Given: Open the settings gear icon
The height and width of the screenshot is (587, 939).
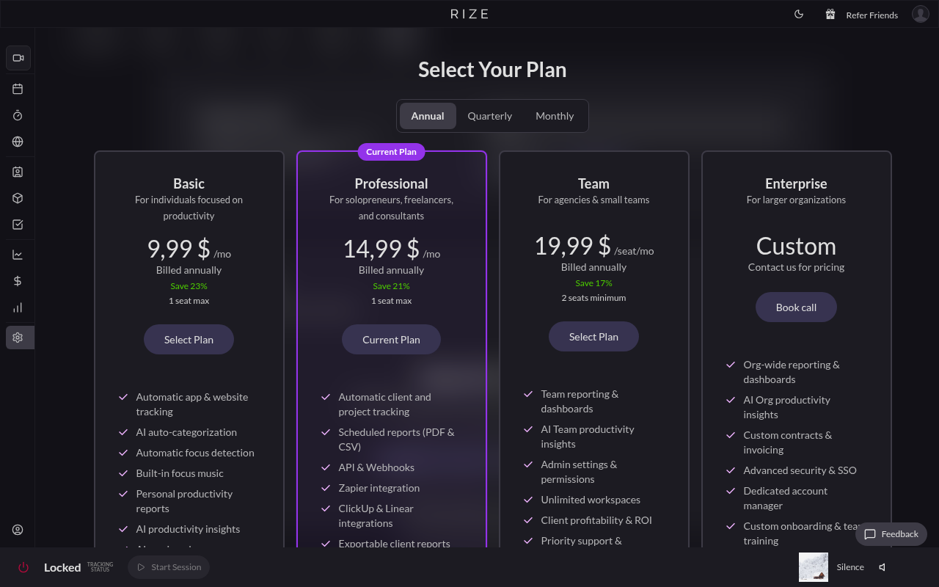Looking at the screenshot, I should click(18, 338).
